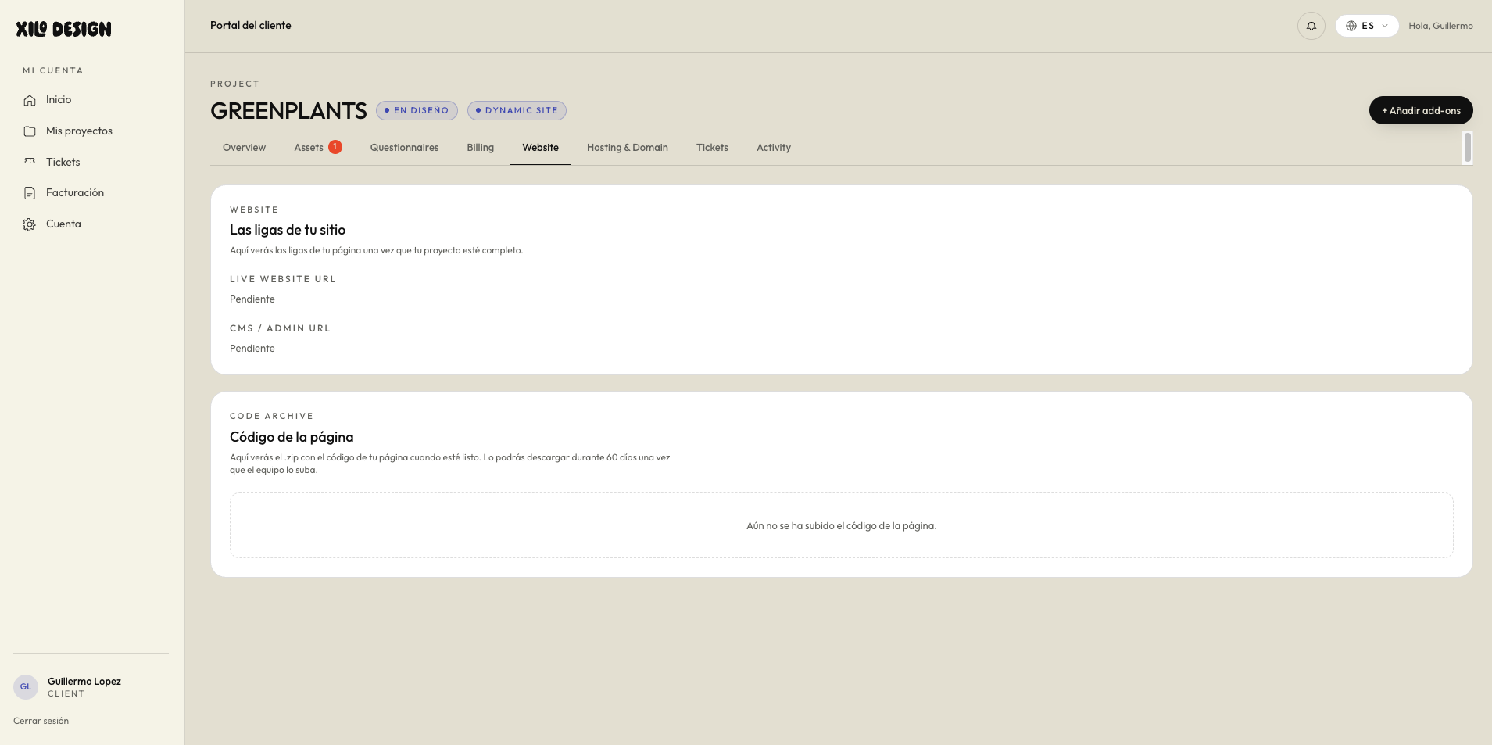Switch to the Overview tab
The height and width of the screenshot is (745, 1492).
[x=244, y=148]
